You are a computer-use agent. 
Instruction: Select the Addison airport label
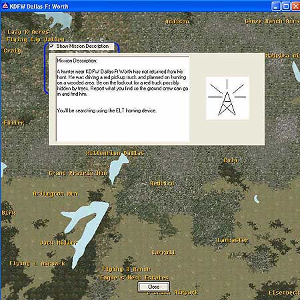coord(177,21)
